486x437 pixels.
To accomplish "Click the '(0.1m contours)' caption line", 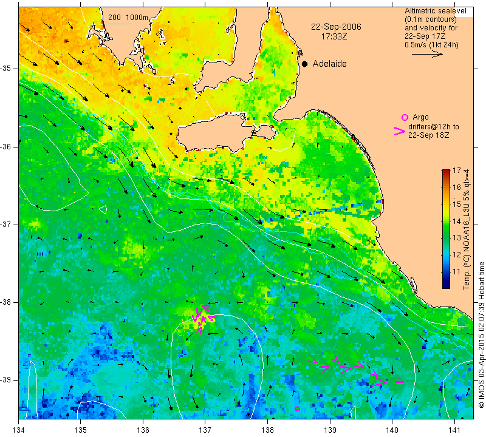I will (x=431, y=19).
